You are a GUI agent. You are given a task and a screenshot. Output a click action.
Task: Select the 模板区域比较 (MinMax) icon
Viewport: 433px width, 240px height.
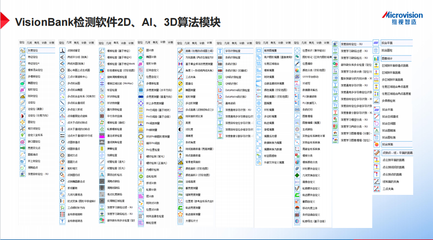[x=102, y=83]
